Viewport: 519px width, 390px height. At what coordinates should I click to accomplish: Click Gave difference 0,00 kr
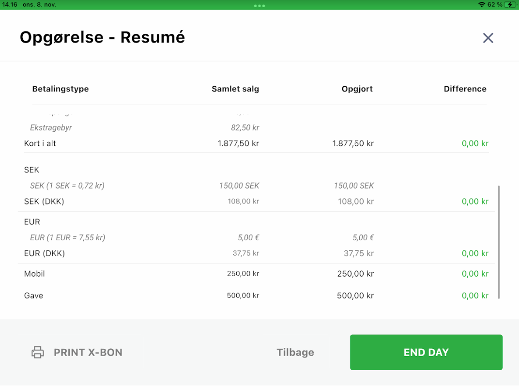pyautogui.click(x=475, y=296)
